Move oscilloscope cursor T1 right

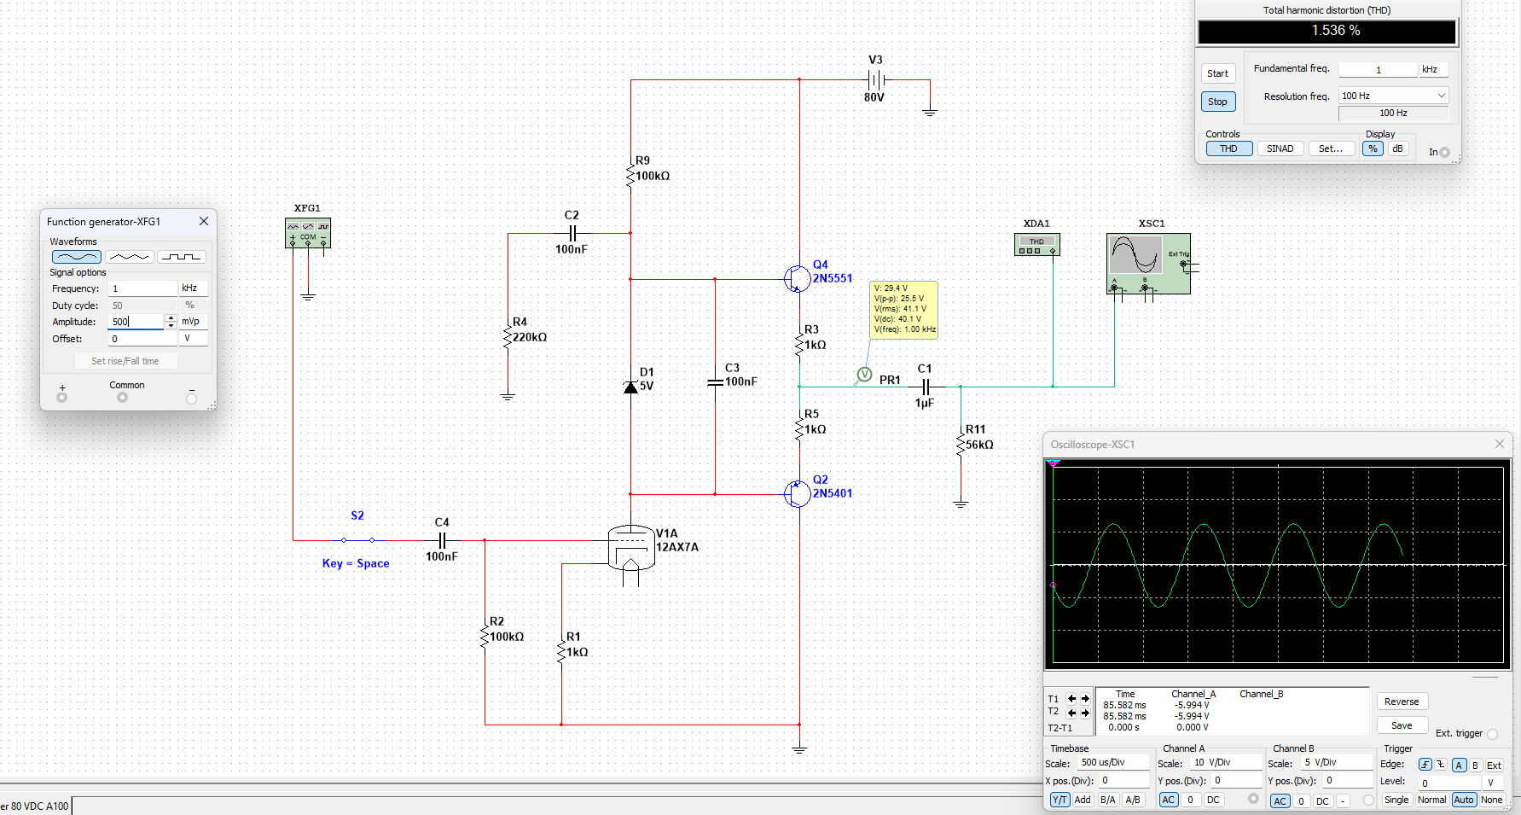click(x=1085, y=698)
